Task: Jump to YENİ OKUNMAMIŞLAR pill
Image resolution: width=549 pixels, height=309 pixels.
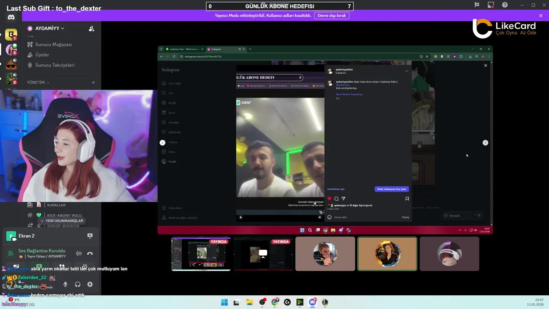Action: coord(61,221)
